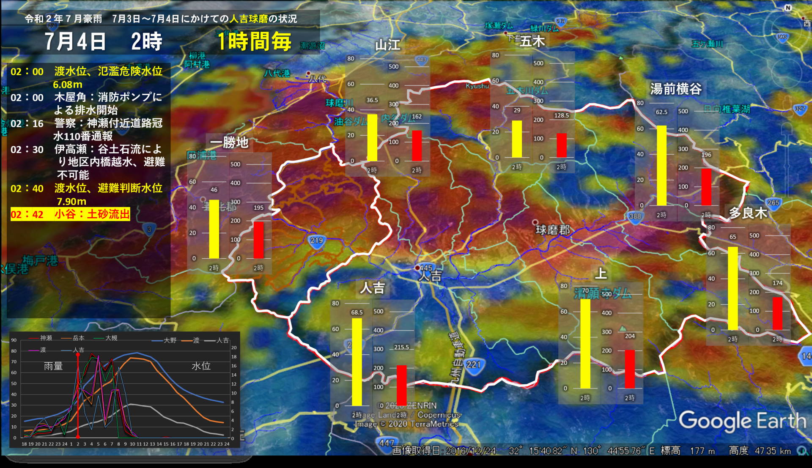Click the red 195 bar at 一勝地
The height and width of the screenshot is (468, 812).
pyautogui.click(x=258, y=240)
